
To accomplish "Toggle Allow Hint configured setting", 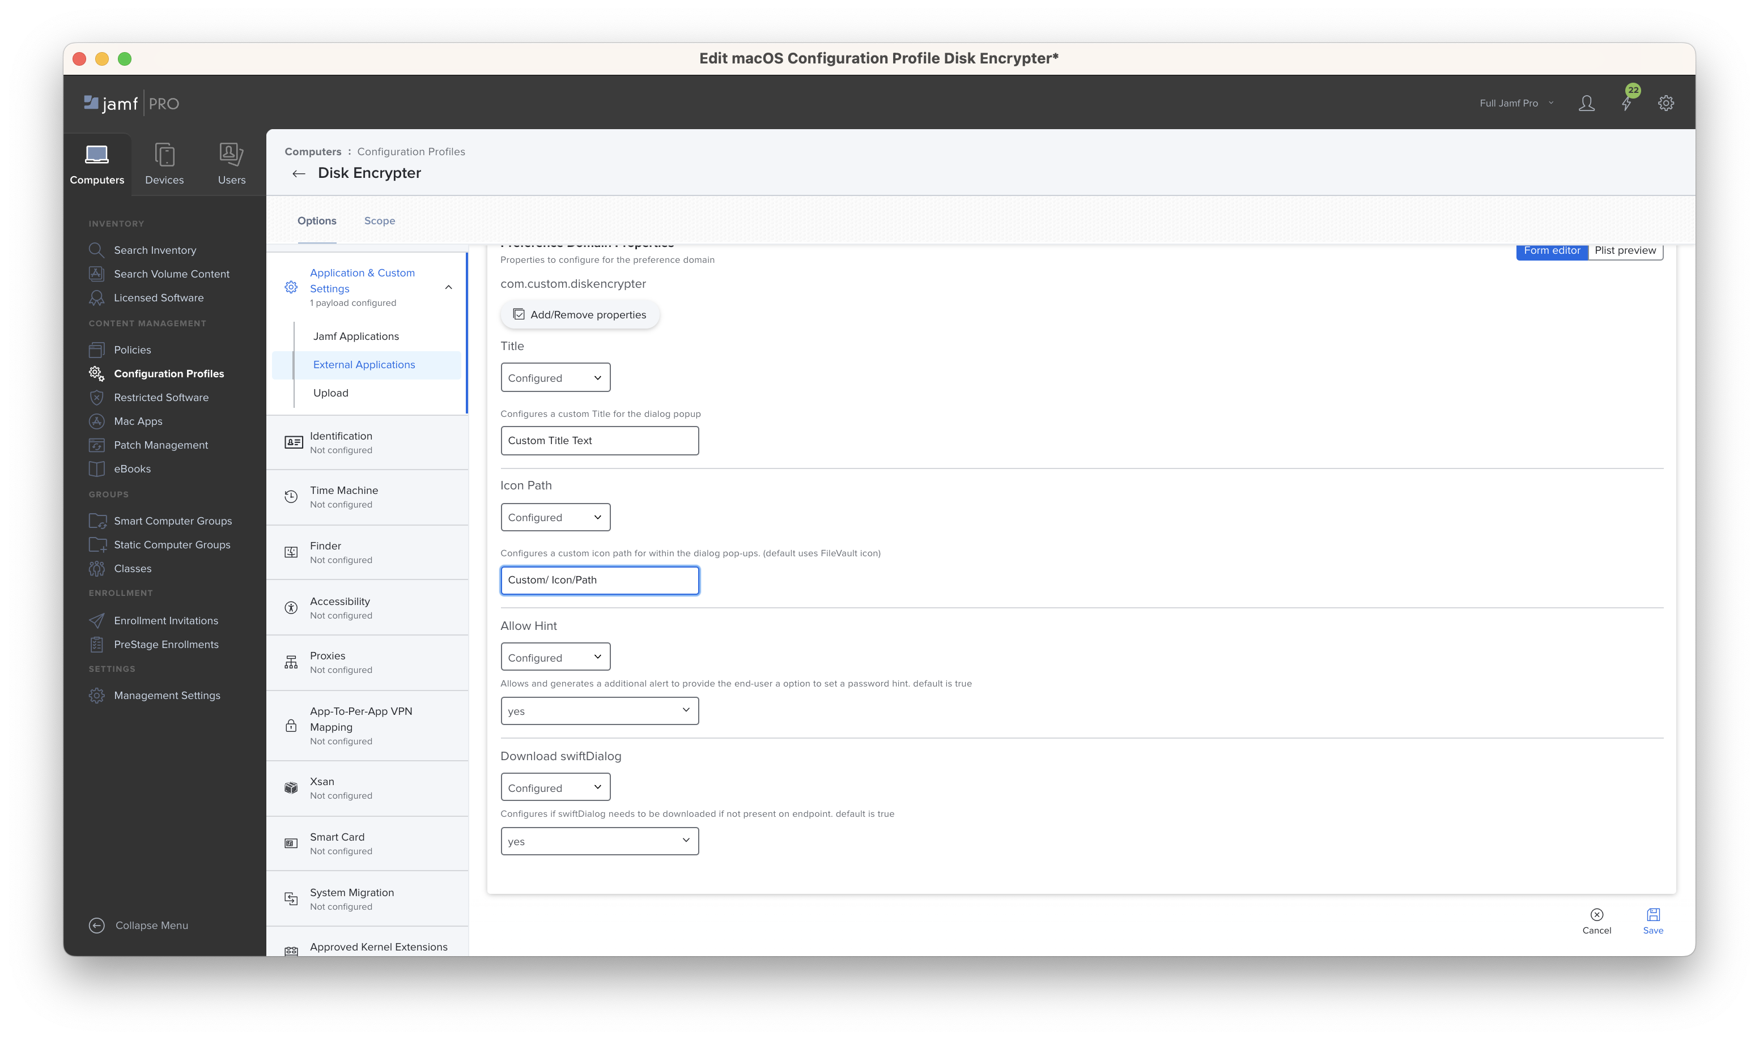I will [554, 656].
